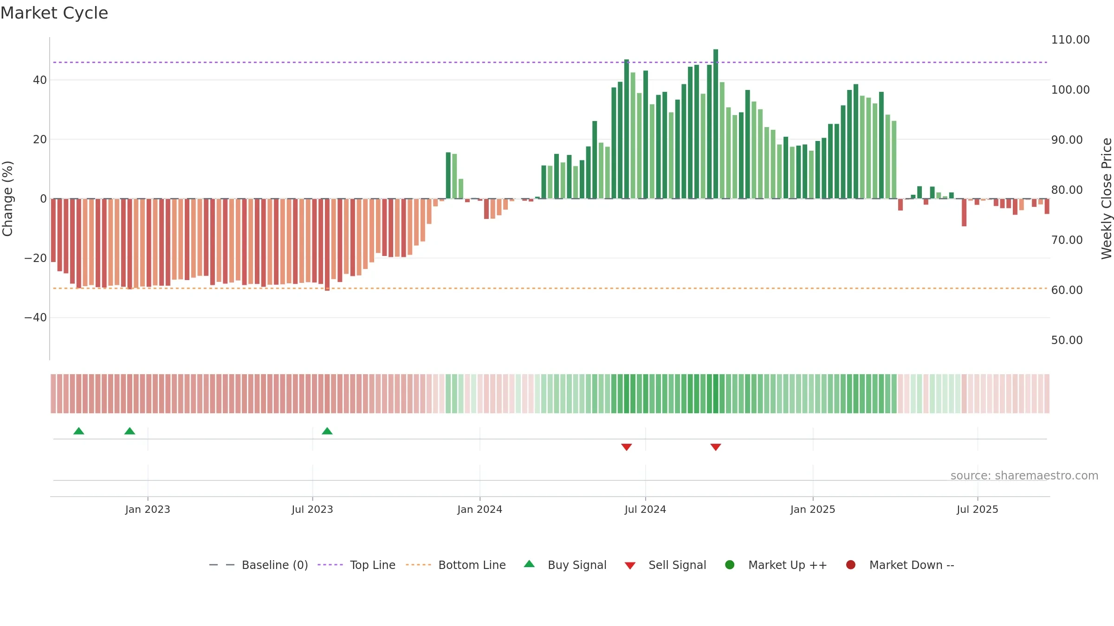Viewport: 1114px width, 626px height.
Task: Click the lowest red bar crossing the bottom line
Action: click(327, 245)
